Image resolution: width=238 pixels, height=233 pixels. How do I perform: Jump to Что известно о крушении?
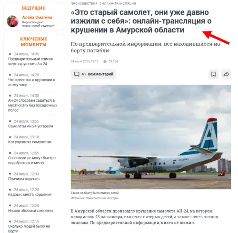31,82
